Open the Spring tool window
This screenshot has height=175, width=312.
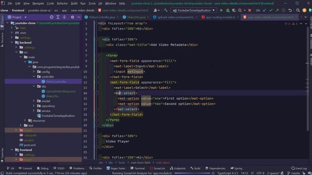[236, 168]
